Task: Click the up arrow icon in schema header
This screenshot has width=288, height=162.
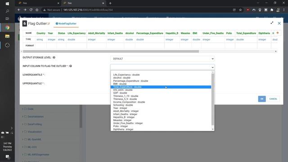Action: (x=278, y=33)
